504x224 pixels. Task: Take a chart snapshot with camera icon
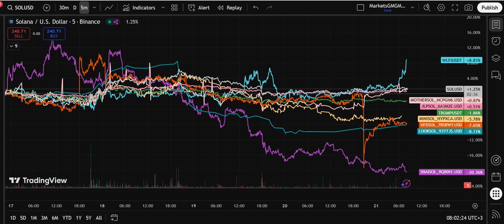pyautogui.click(x=468, y=7)
